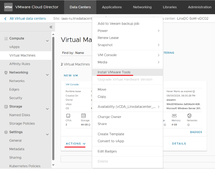215x169 pixels.
Task: Collapse the Compute section chevron
Action: point(47,41)
